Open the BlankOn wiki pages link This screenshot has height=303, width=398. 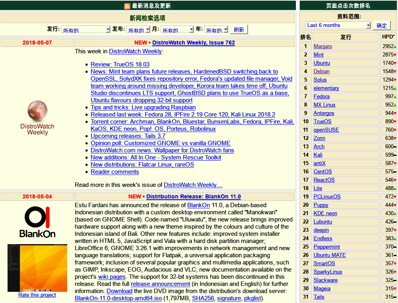click(x=112, y=277)
